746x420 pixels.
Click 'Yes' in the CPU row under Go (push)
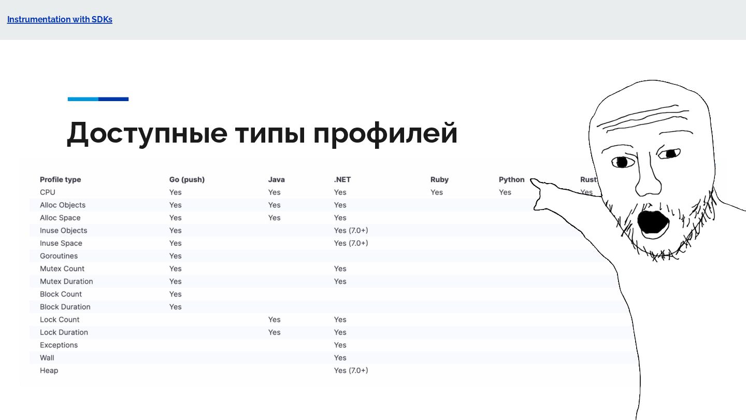[x=176, y=192]
